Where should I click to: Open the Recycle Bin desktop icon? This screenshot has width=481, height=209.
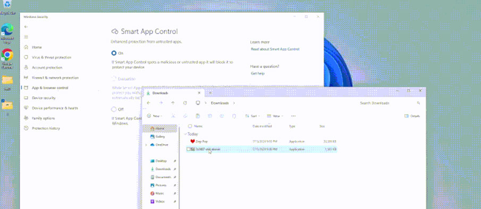(7, 6)
